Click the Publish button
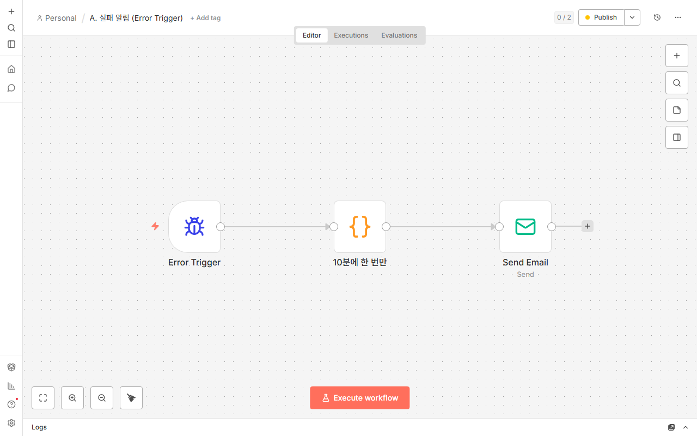This screenshot has width=697, height=436. (x=601, y=17)
